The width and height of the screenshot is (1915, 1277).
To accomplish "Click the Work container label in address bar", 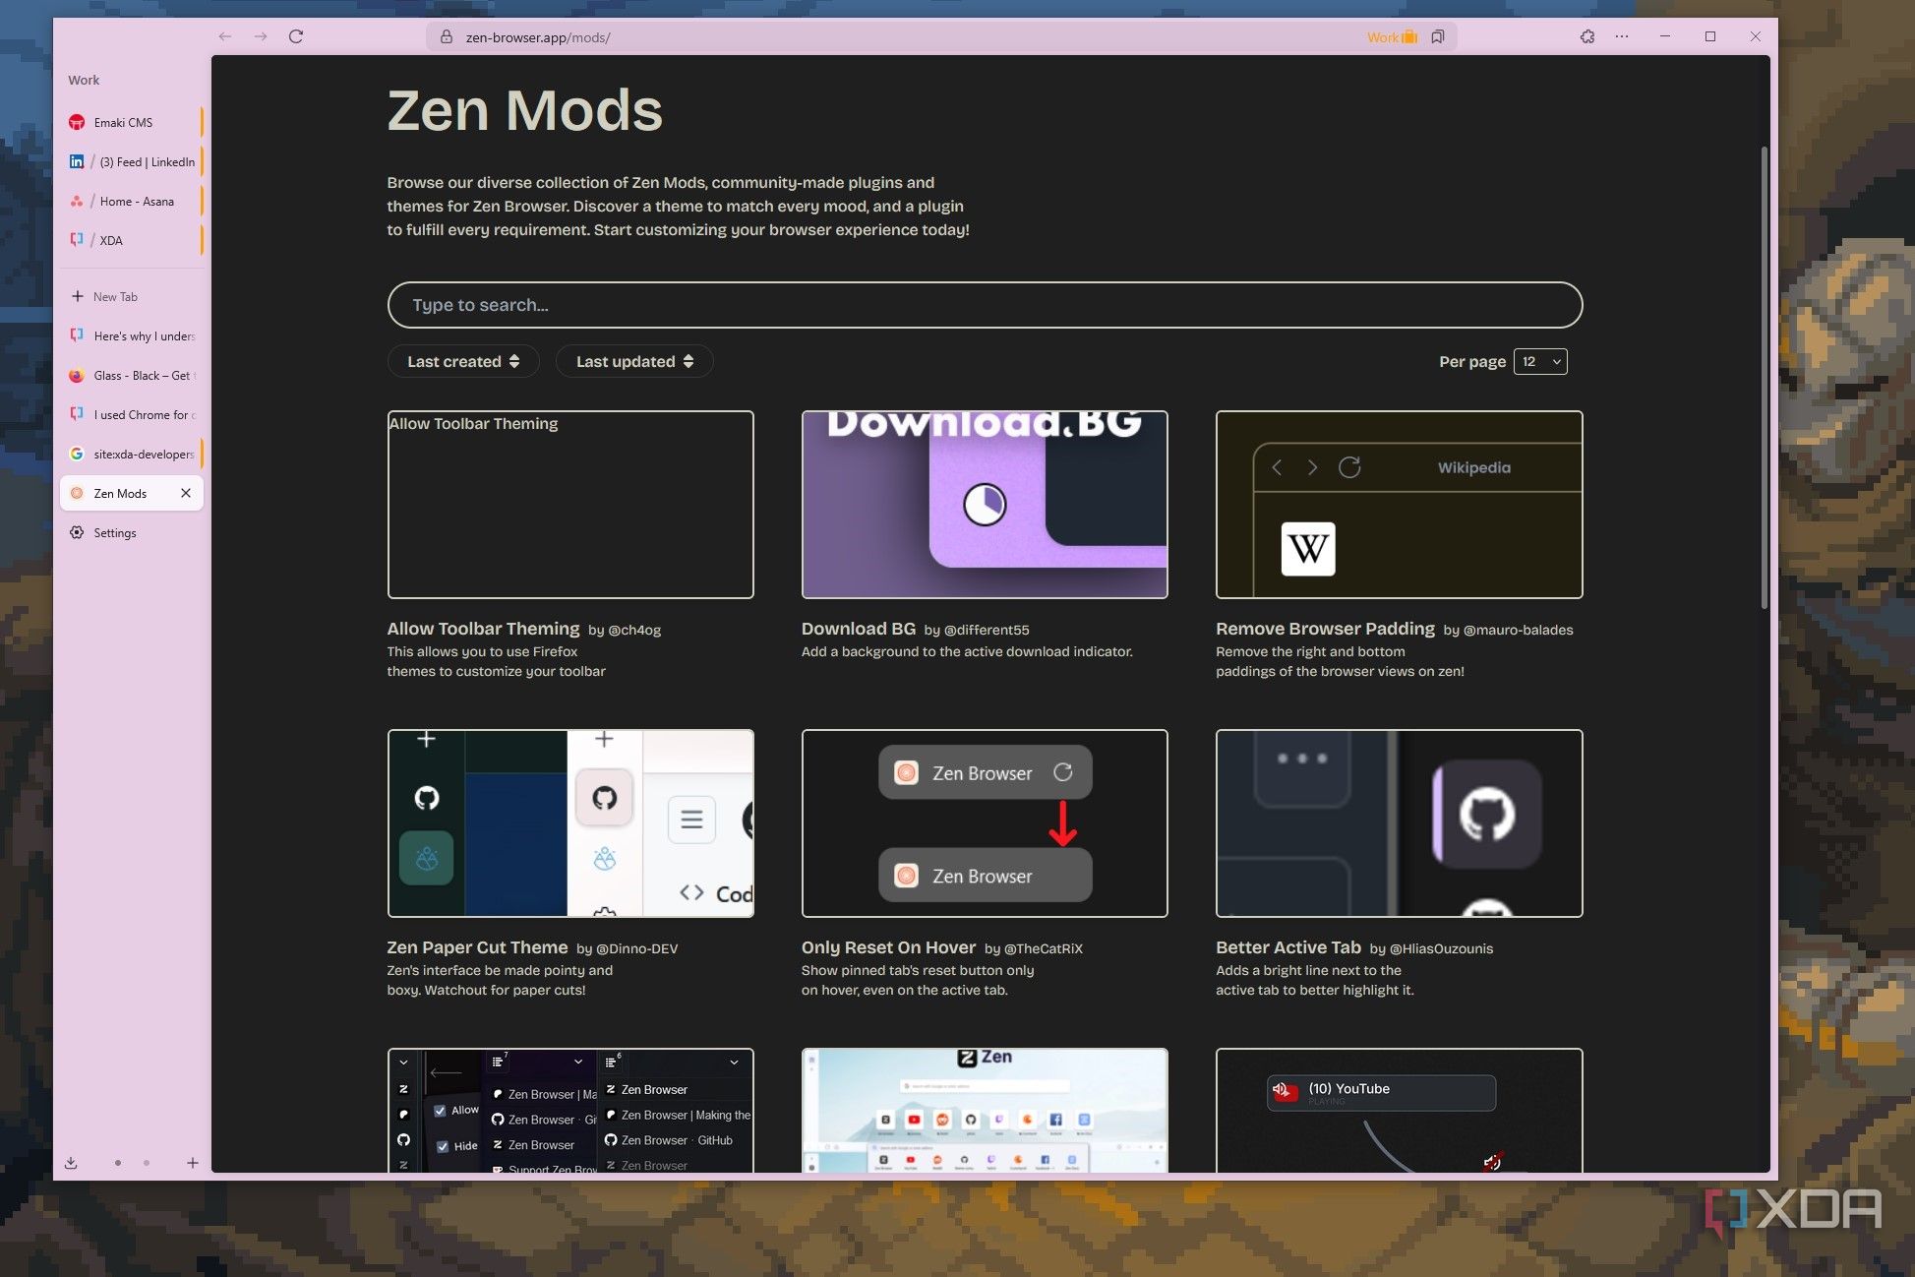I will click(1391, 37).
